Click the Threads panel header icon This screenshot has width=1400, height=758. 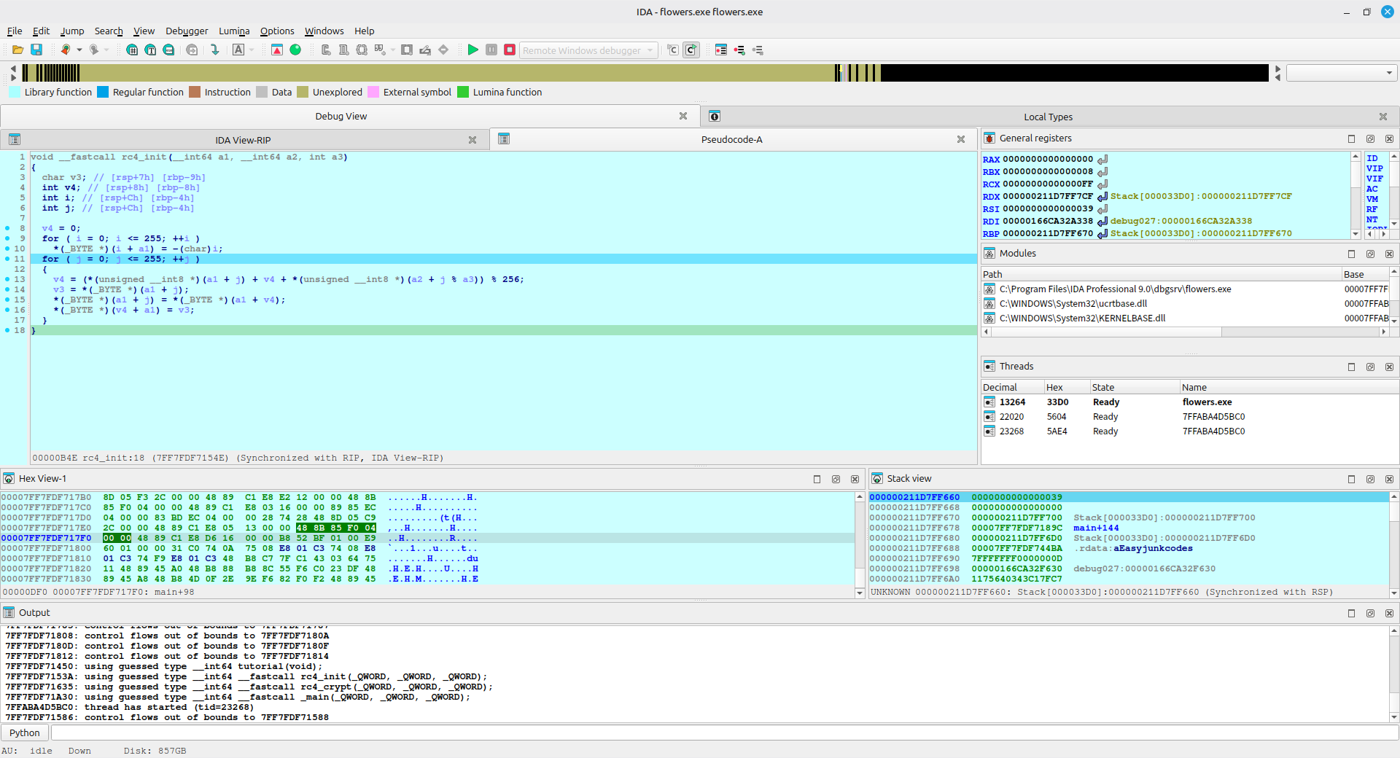coord(989,366)
